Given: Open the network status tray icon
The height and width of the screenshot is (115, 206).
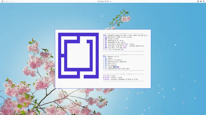Looking at the screenshot, I should [204, 1].
